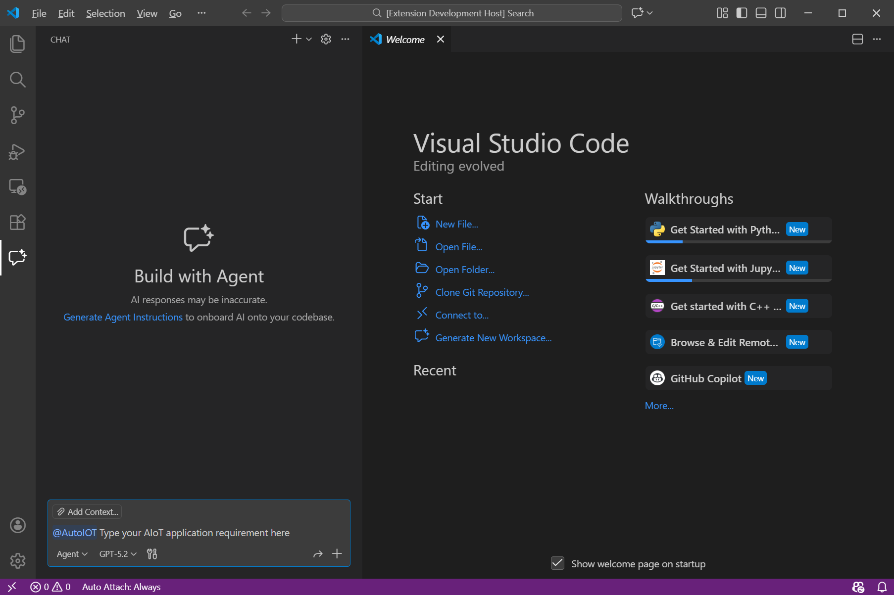This screenshot has height=595, width=894.
Task: Open the Source Control view
Action: pos(17,115)
